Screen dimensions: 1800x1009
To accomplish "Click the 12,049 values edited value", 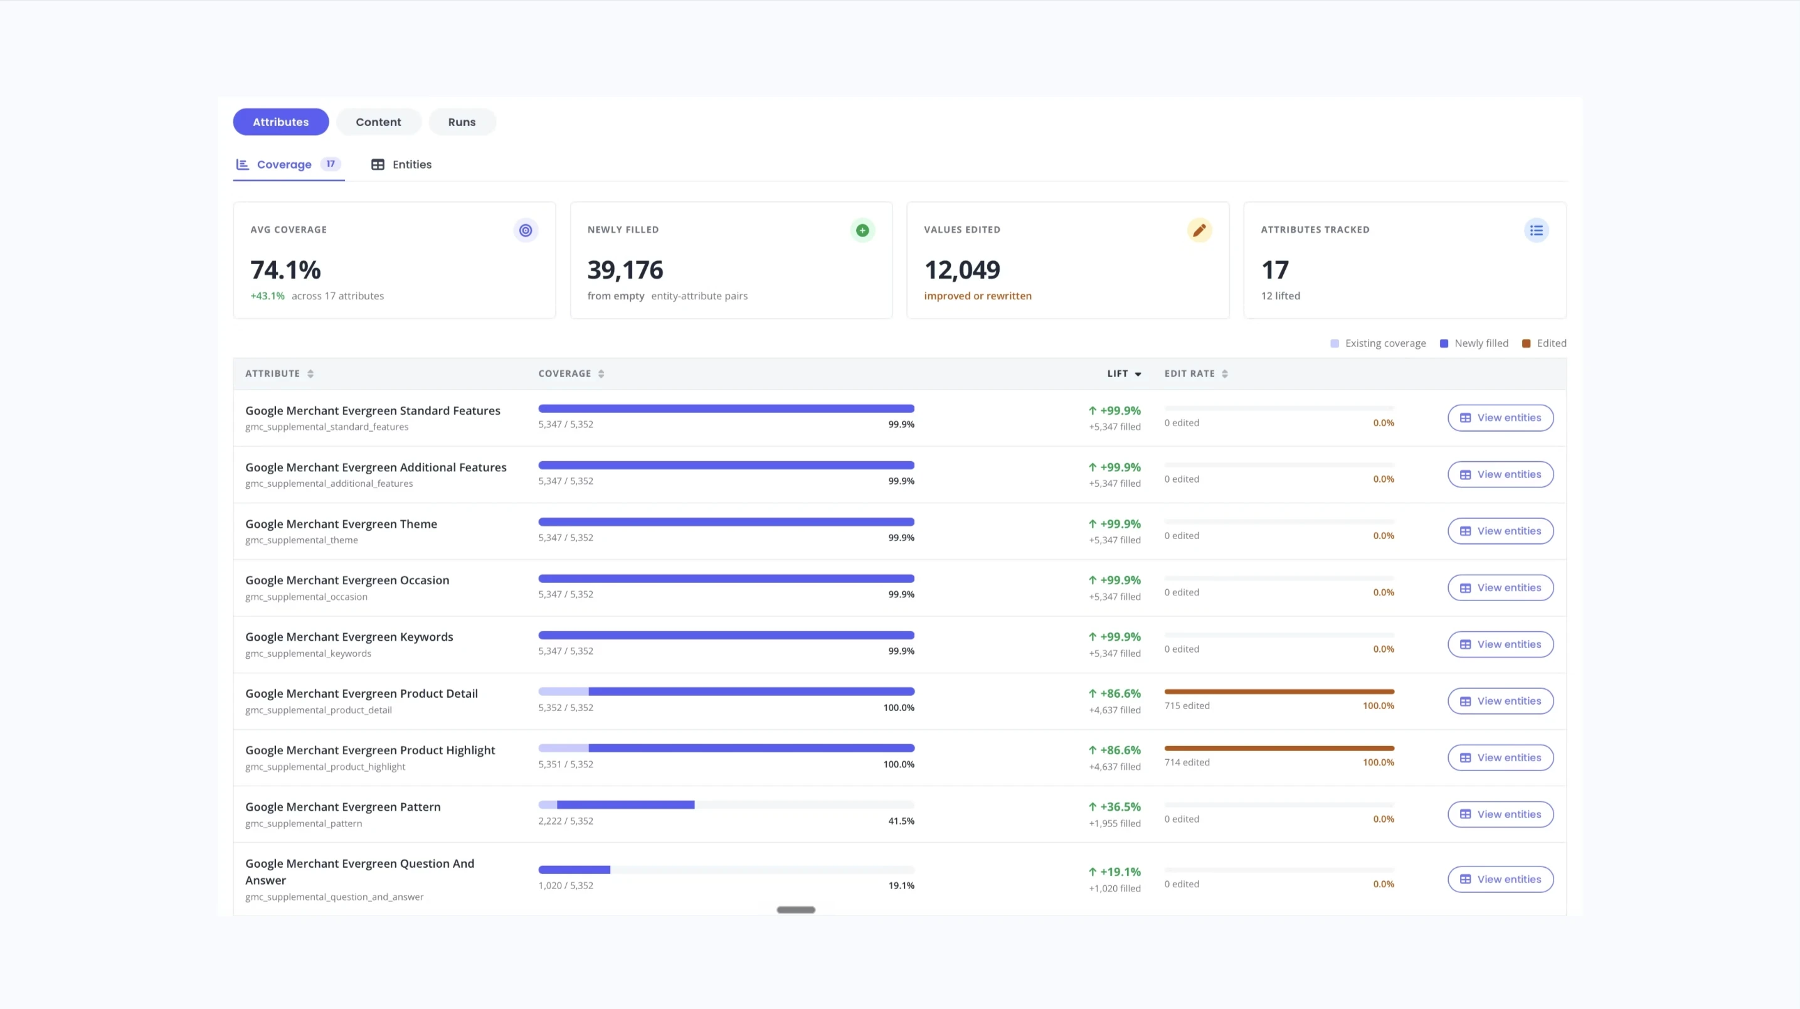I will tap(961, 270).
